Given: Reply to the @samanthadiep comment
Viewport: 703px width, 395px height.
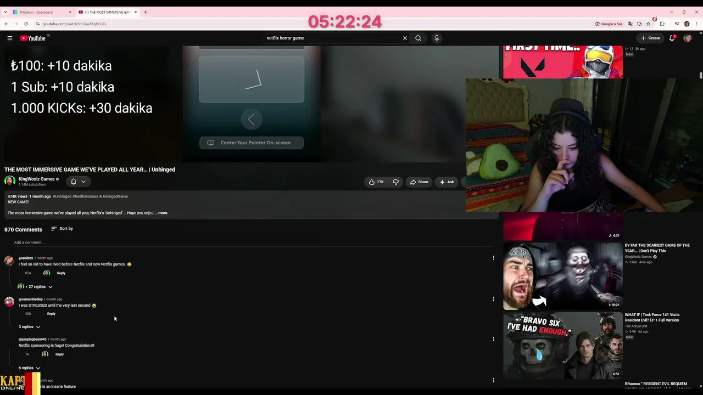Looking at the screenshot, I should pyautogui.click(x=51, y=314).
